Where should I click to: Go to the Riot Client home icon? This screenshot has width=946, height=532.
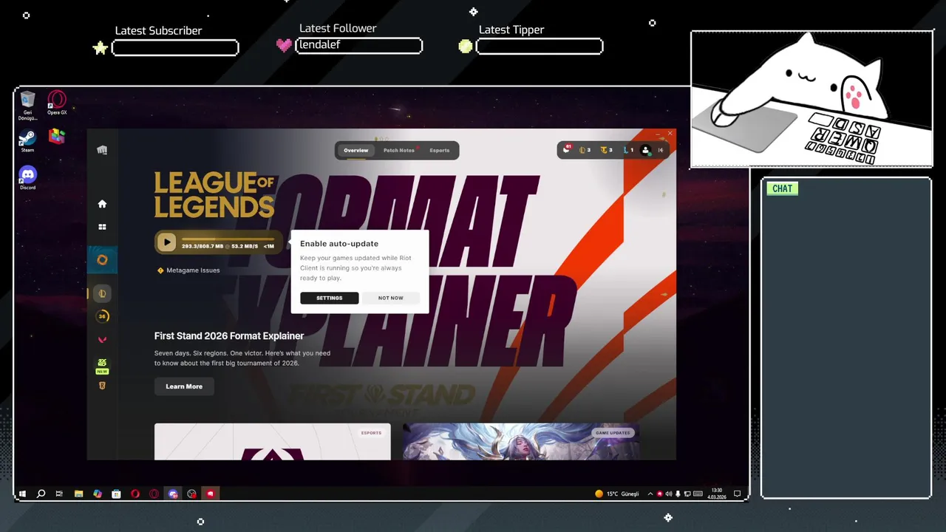[102, 204]
